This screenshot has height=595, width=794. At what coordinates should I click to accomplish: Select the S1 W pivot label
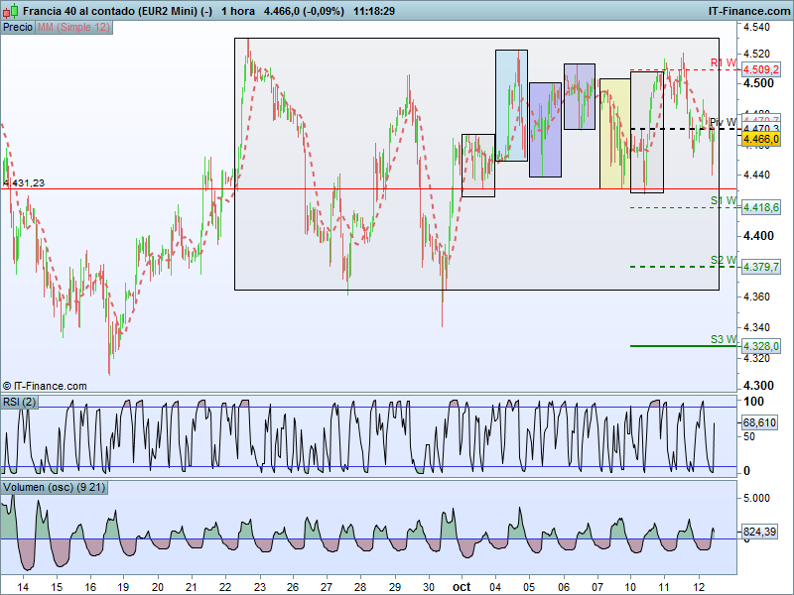point(724,200)
